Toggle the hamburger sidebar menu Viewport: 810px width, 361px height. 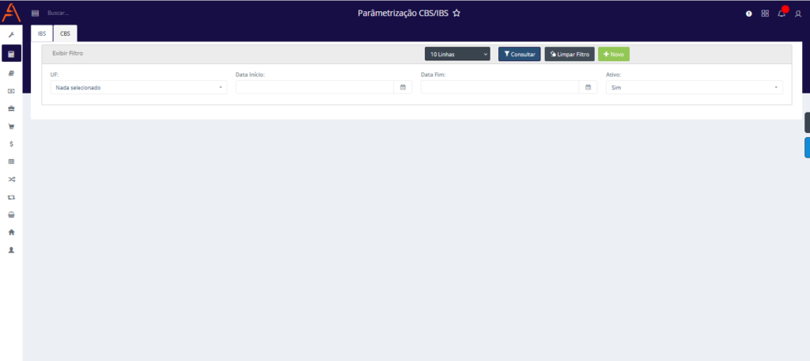(35, 13)
